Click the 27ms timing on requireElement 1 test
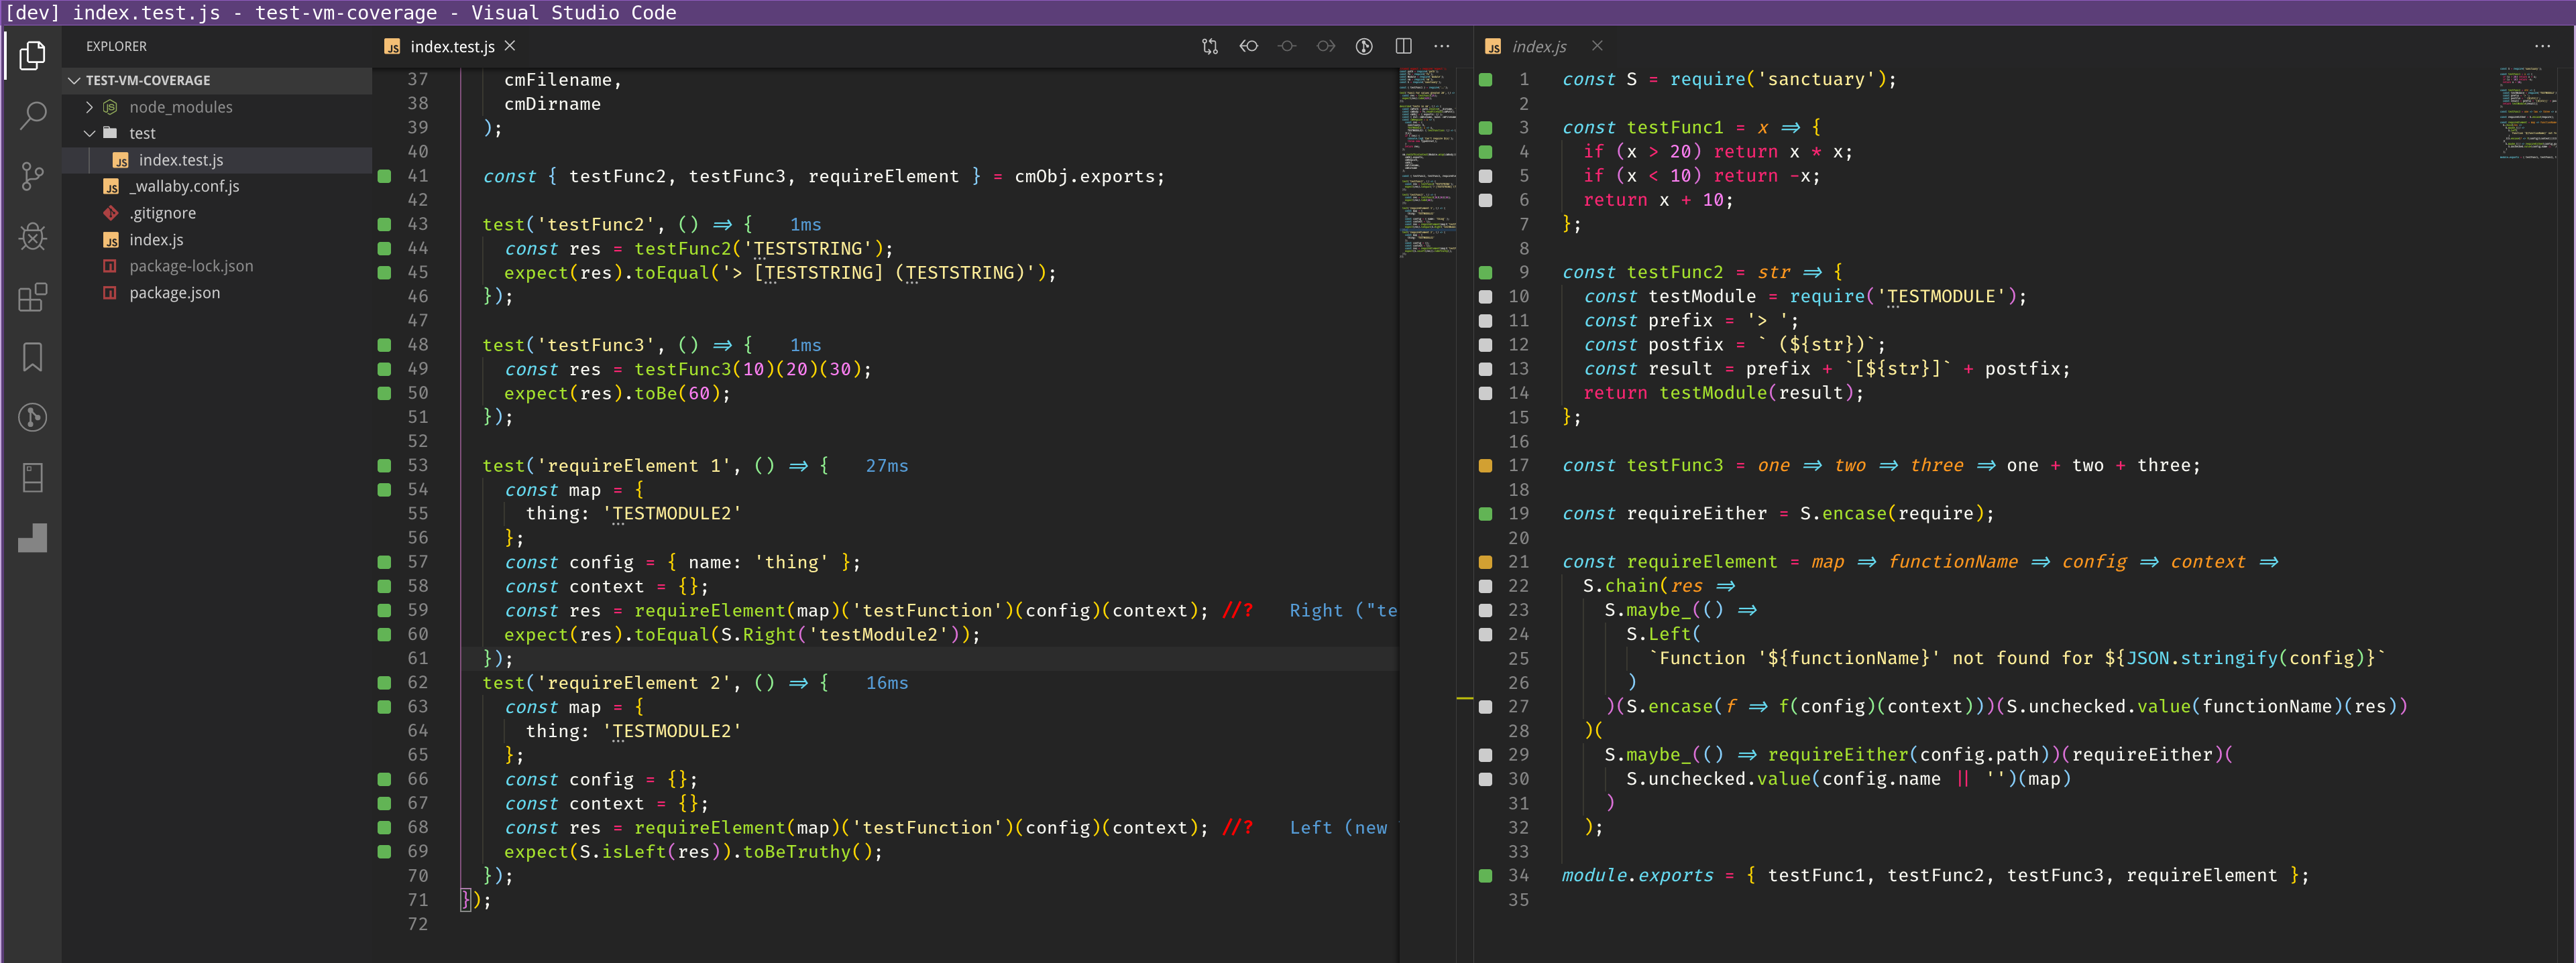 pyautogui.click(x=886, y=466)
